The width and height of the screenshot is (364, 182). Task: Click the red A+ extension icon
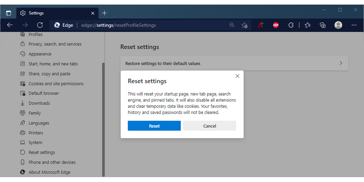point(260,25)
